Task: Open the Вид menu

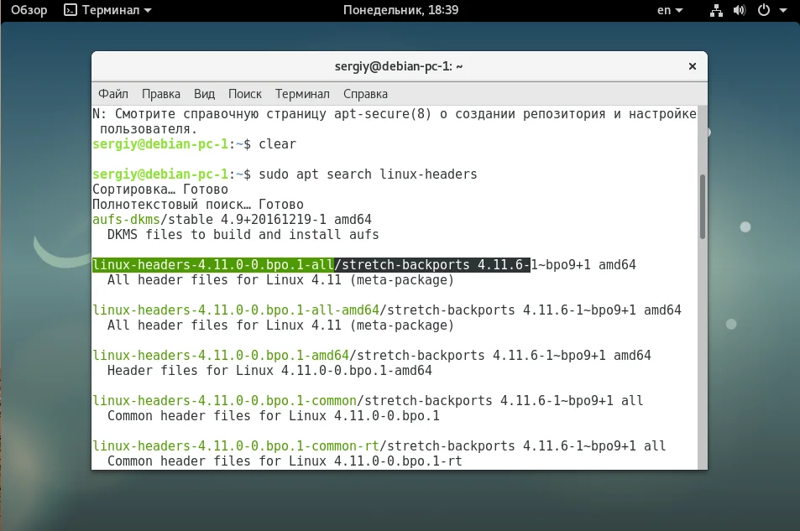Action: [x=204, y=94]
